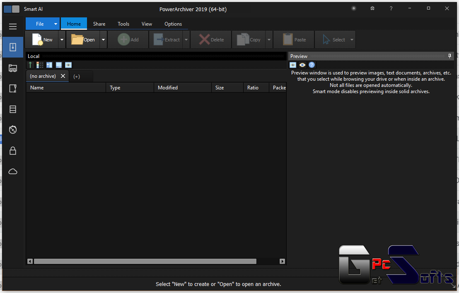Expand the File menu dropdown arrow
The image size is (459, 293).
[56, 24]
